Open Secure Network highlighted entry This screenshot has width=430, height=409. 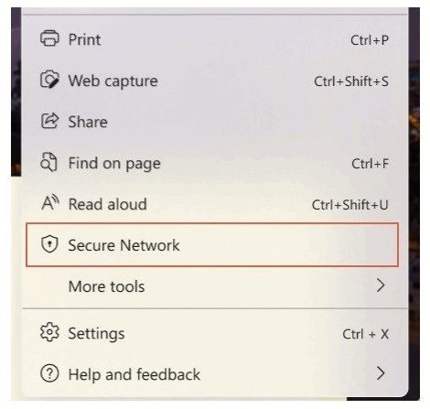coord(212,244)
